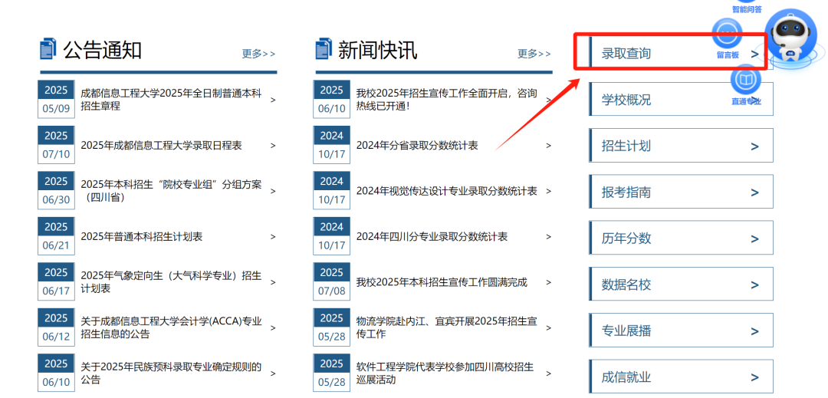The width and height of the screenshot is (828, 398).
Task: Open the 历年分数 sidebar entry
Action: [682, 238]
